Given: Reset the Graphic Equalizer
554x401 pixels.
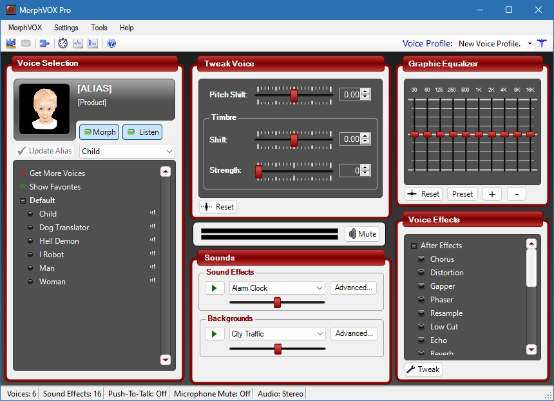Looking at the screenshot, I should 424,194.
